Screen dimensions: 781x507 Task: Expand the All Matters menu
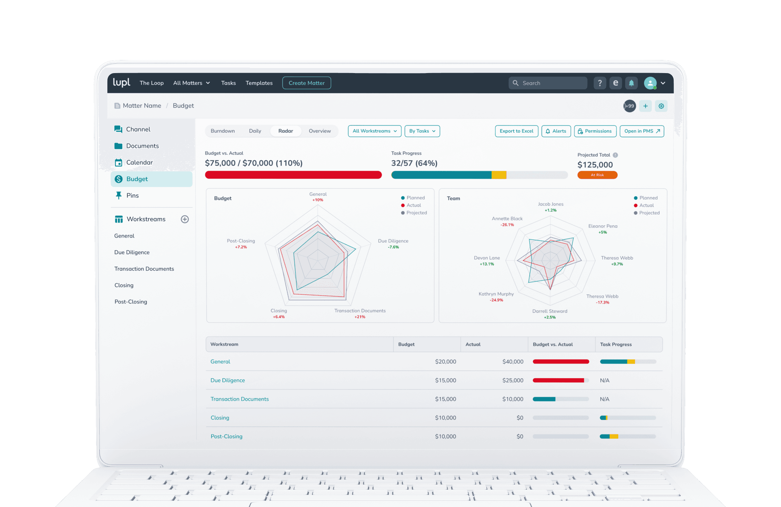191,83
